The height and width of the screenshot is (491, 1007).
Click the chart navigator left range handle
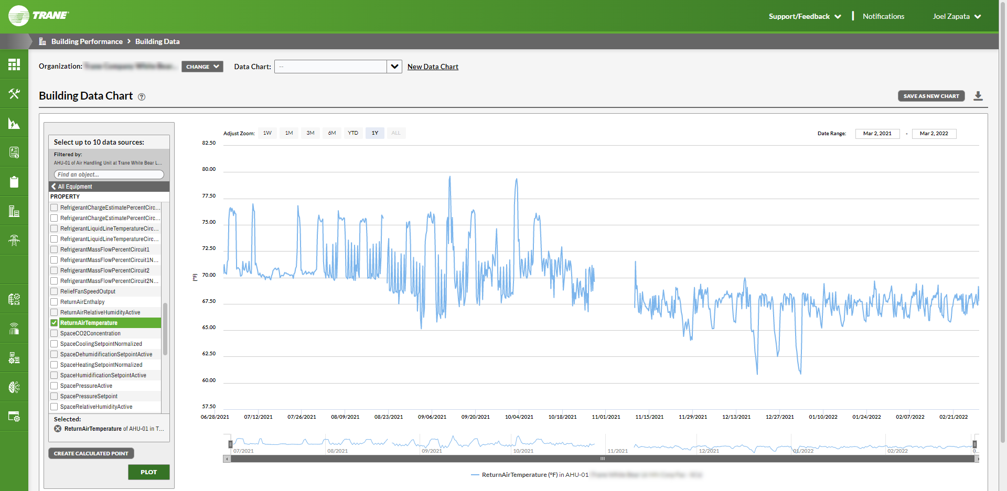point(230,444)
